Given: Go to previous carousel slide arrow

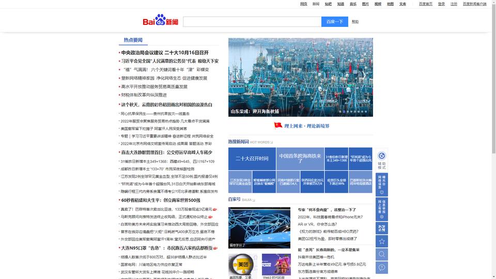Looking at the screenshot, I should pyautogui.click(x=237, y=75).
